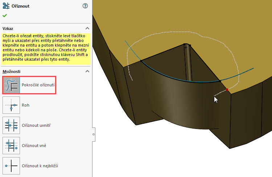Click the yellow Vzkaz message text
Image resolution: width=272 pixels, height=177 pixels.
coord(46,48)
